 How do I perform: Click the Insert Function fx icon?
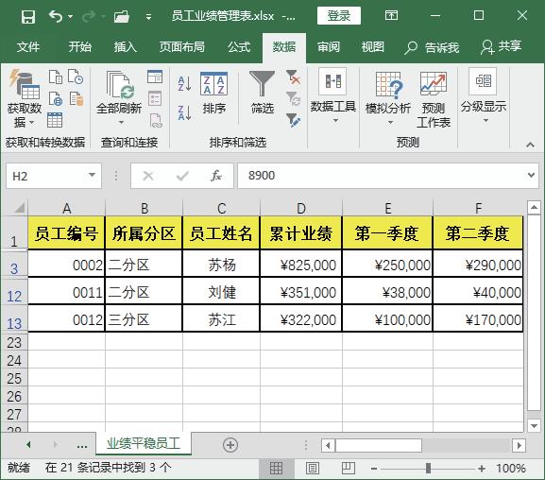pos(216,176)
